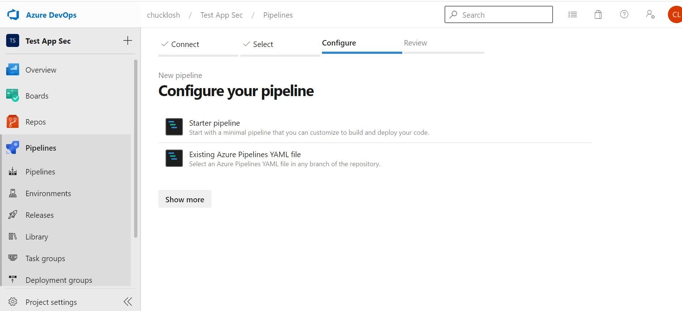682x311 pixels.
Task: Open Library under Pipelines
Action: (x=37, y=237)
